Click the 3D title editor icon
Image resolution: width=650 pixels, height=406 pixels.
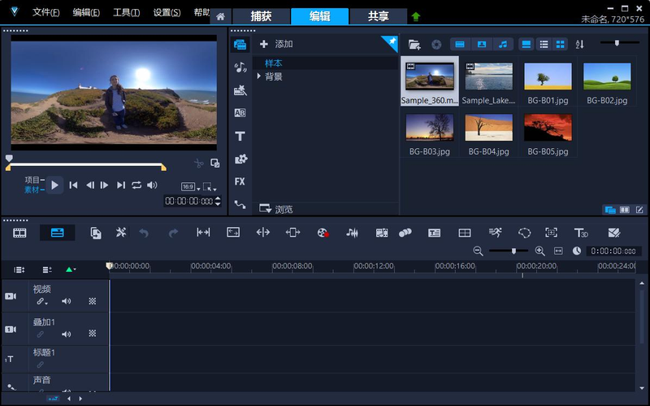pyautogui.click(x=581, y=233)
